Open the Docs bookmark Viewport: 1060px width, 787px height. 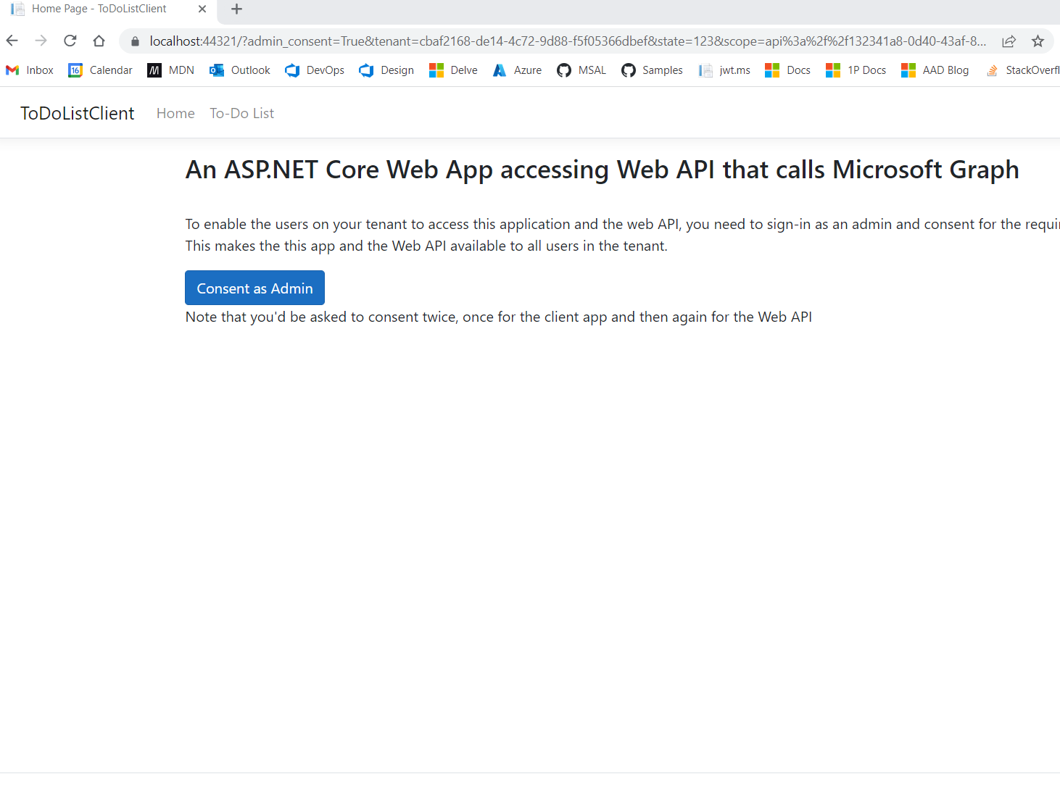pyautogui.click(x=788, y=70)
